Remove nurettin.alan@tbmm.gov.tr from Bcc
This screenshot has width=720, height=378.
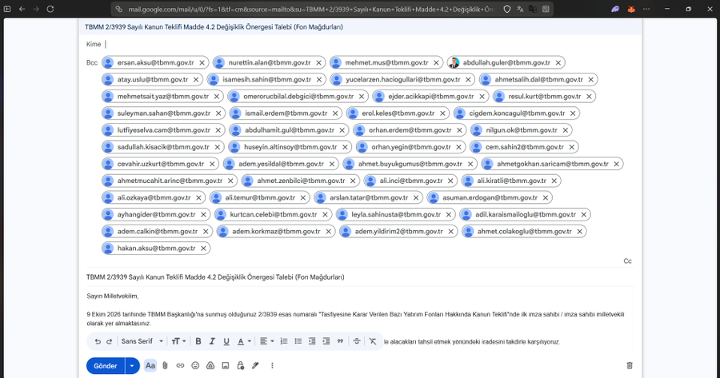[x=318, y=63]
